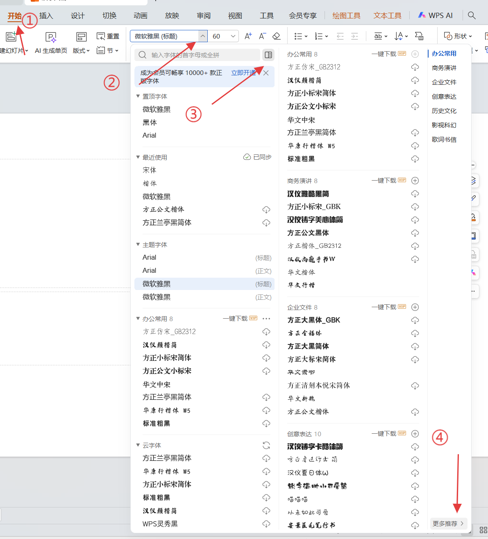488x539 pixels.
Task: Select 历史文化 font category
Action: 444,111
